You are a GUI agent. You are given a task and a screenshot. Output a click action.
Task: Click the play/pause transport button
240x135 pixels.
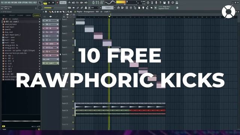(x=49, y=3)
